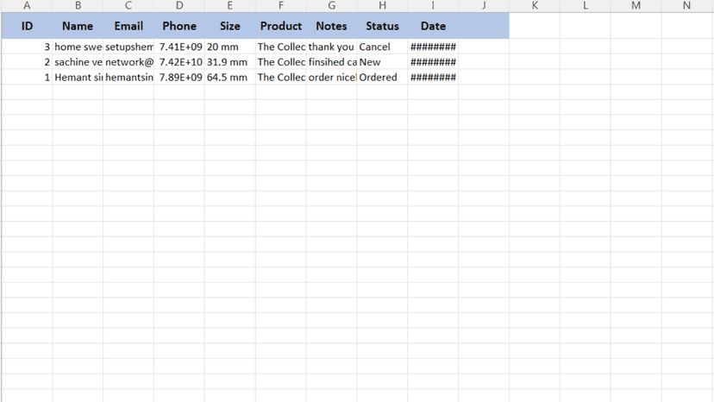This screenshot has height=402, width=714.
Task: Select the status cell 'New'
Action: tap(383, 62)
